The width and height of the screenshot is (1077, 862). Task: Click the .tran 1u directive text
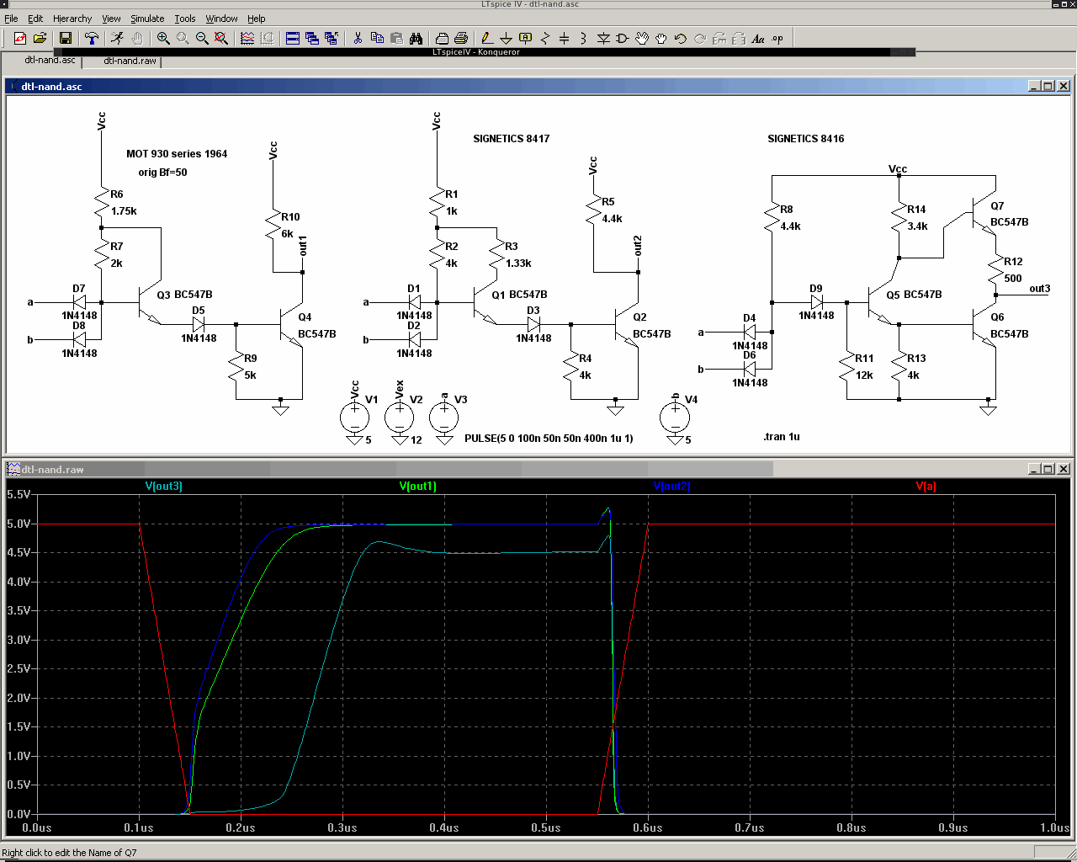[781, 437]
